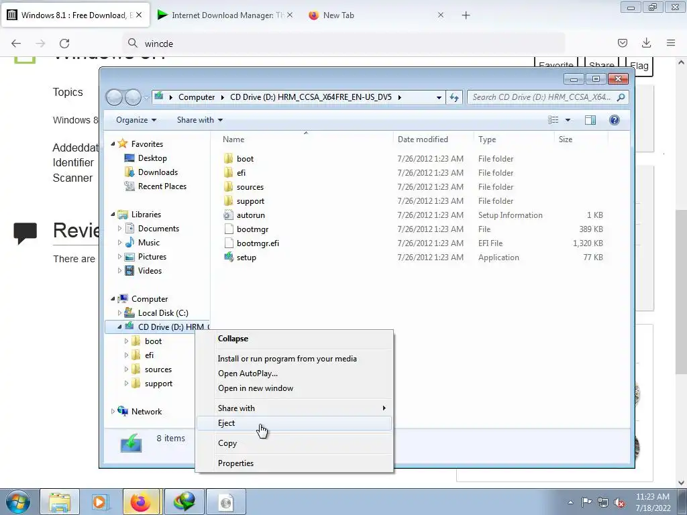The height and width of the screenshot is (515, 687).
Task: Show the preview pane
Action: click(590, 120)
